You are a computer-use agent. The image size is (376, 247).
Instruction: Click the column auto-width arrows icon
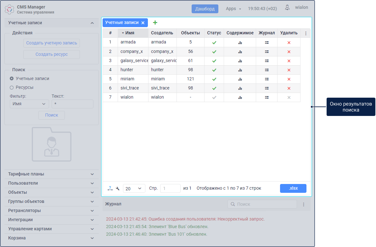click(x=110, y=188)
